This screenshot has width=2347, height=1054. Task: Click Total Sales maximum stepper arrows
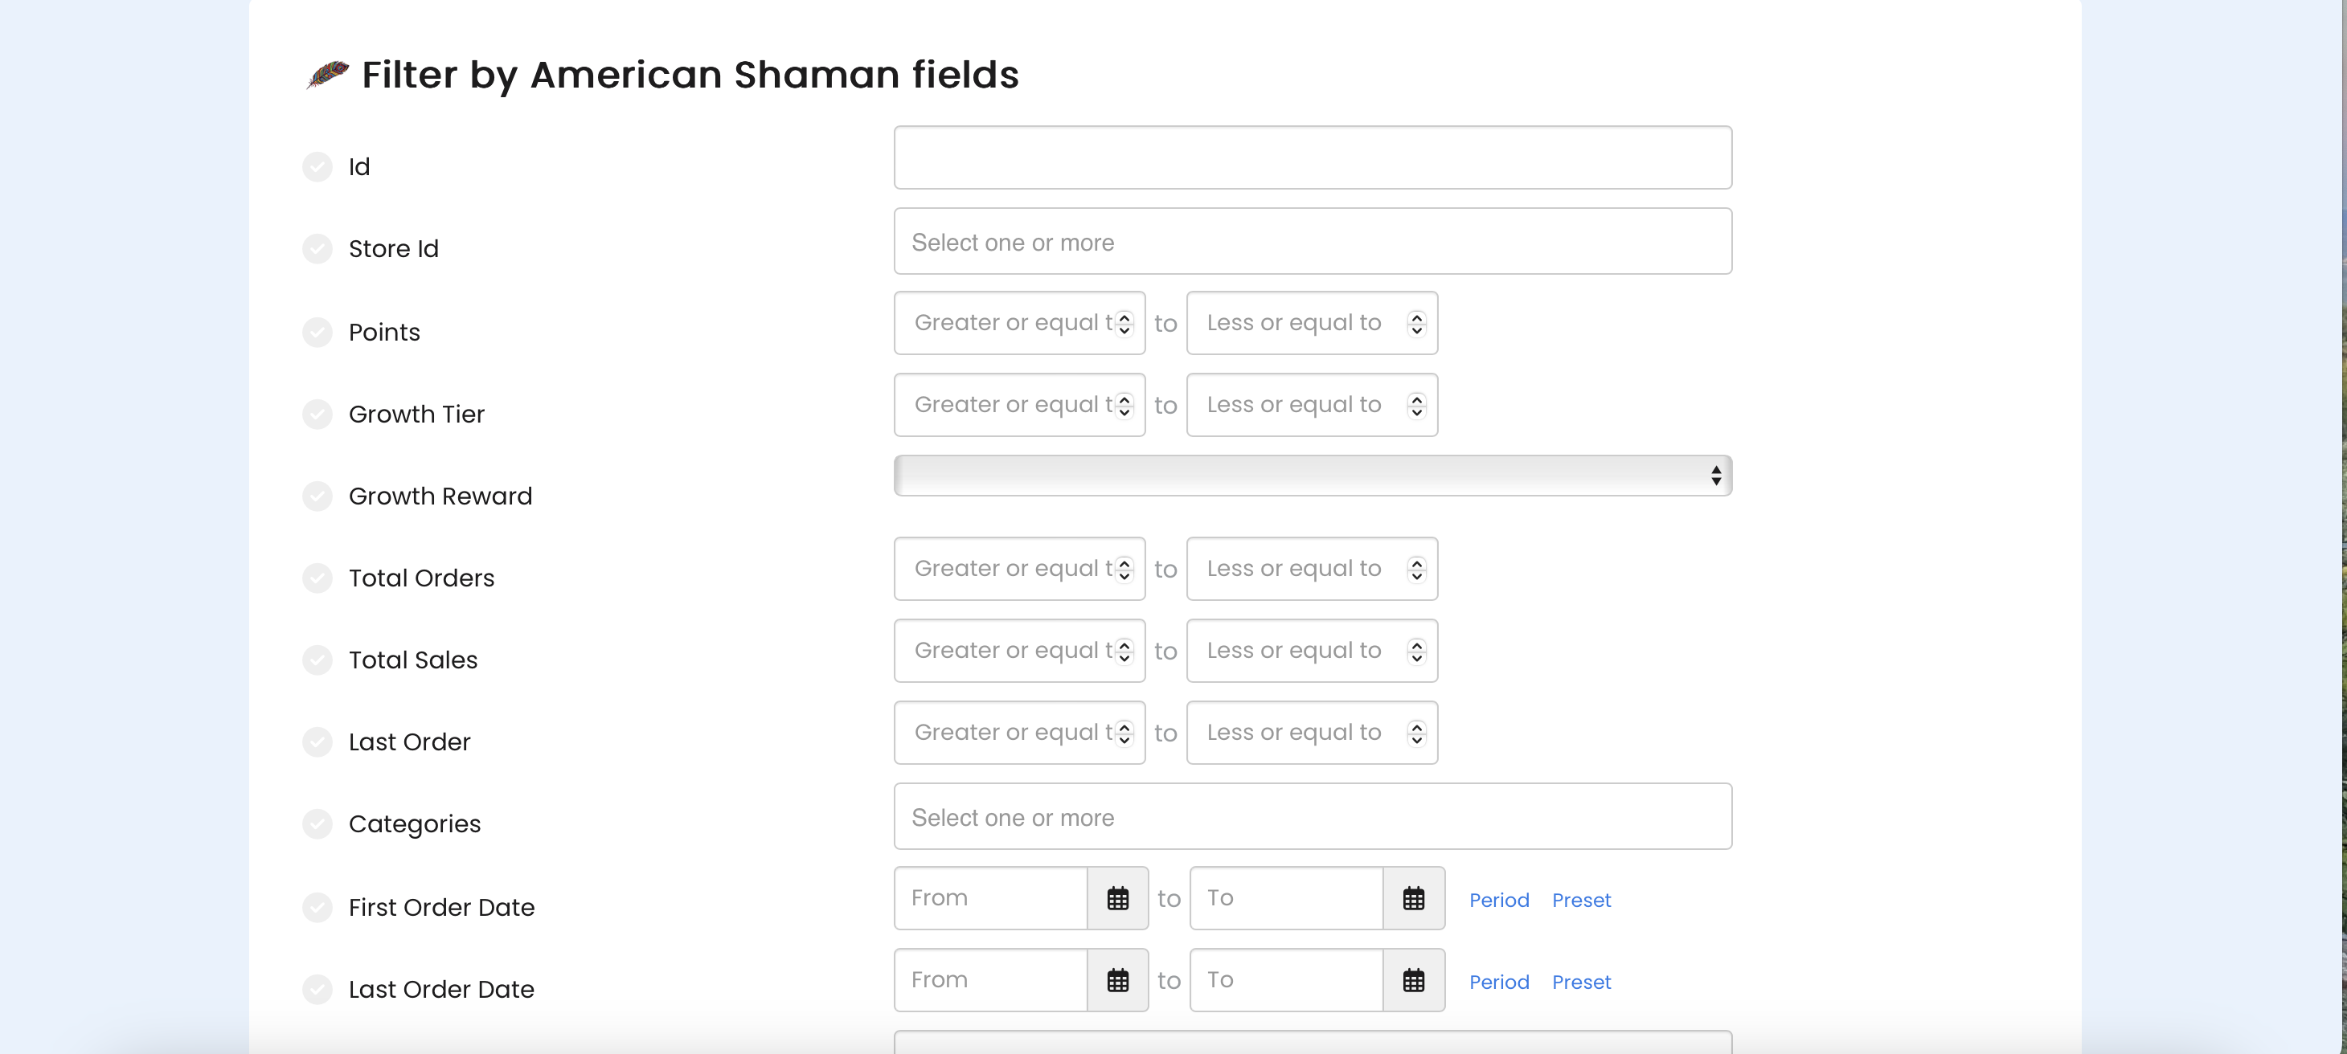coord(1417,652)
